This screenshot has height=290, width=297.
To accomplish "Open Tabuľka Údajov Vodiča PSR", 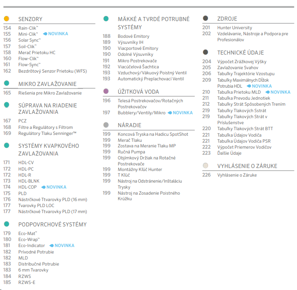I will coord(244,141).
